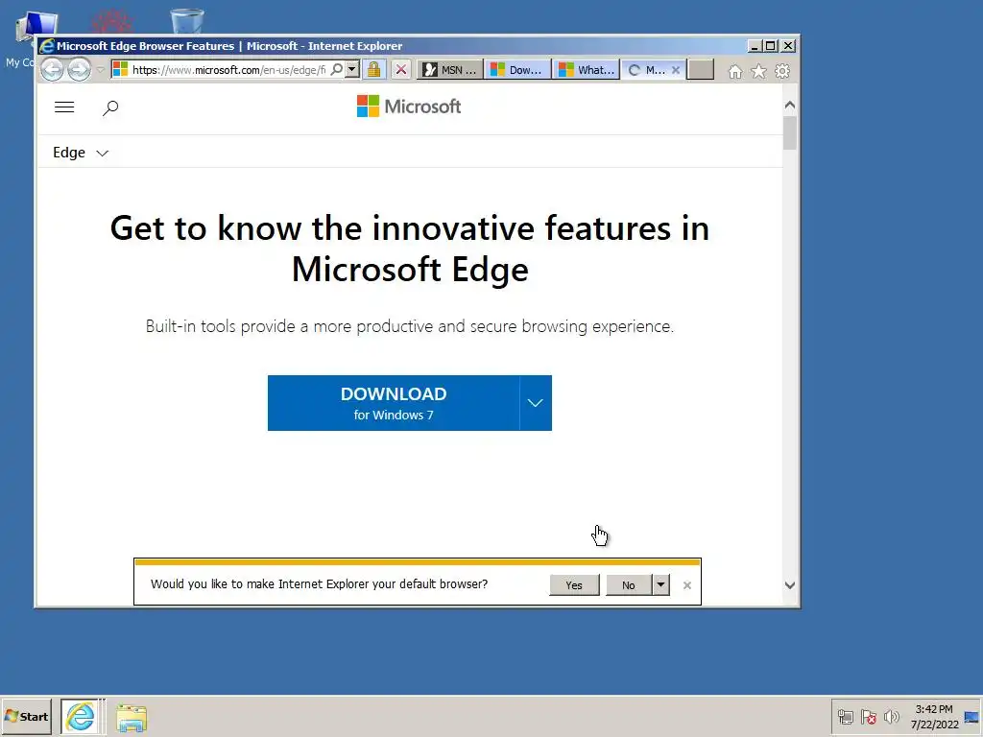This screenshot has width=983, height=737.
Task: Switch to the MSN tab
Action: pyautogui.click(x=450, y=69)
